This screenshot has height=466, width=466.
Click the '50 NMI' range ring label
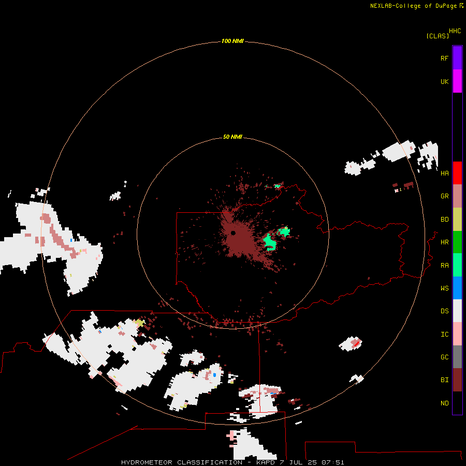[x=232, y=137]
